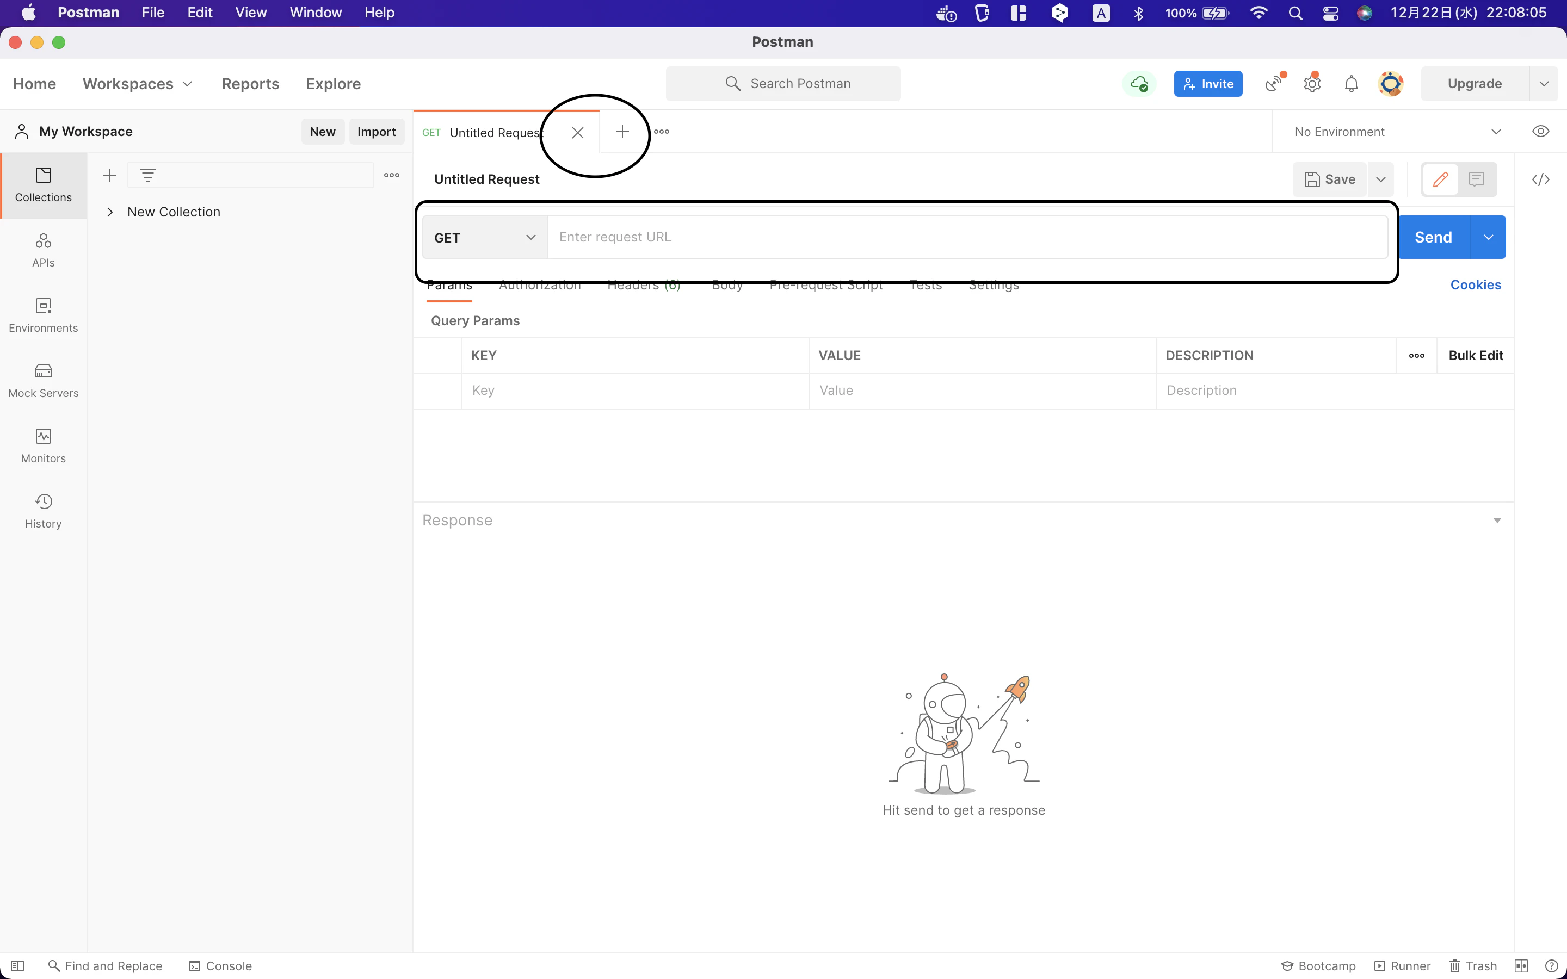Viewport: 1567px width, 979px height.
Task: Click the plus icon to create a collection
Action: coord(110,175)
